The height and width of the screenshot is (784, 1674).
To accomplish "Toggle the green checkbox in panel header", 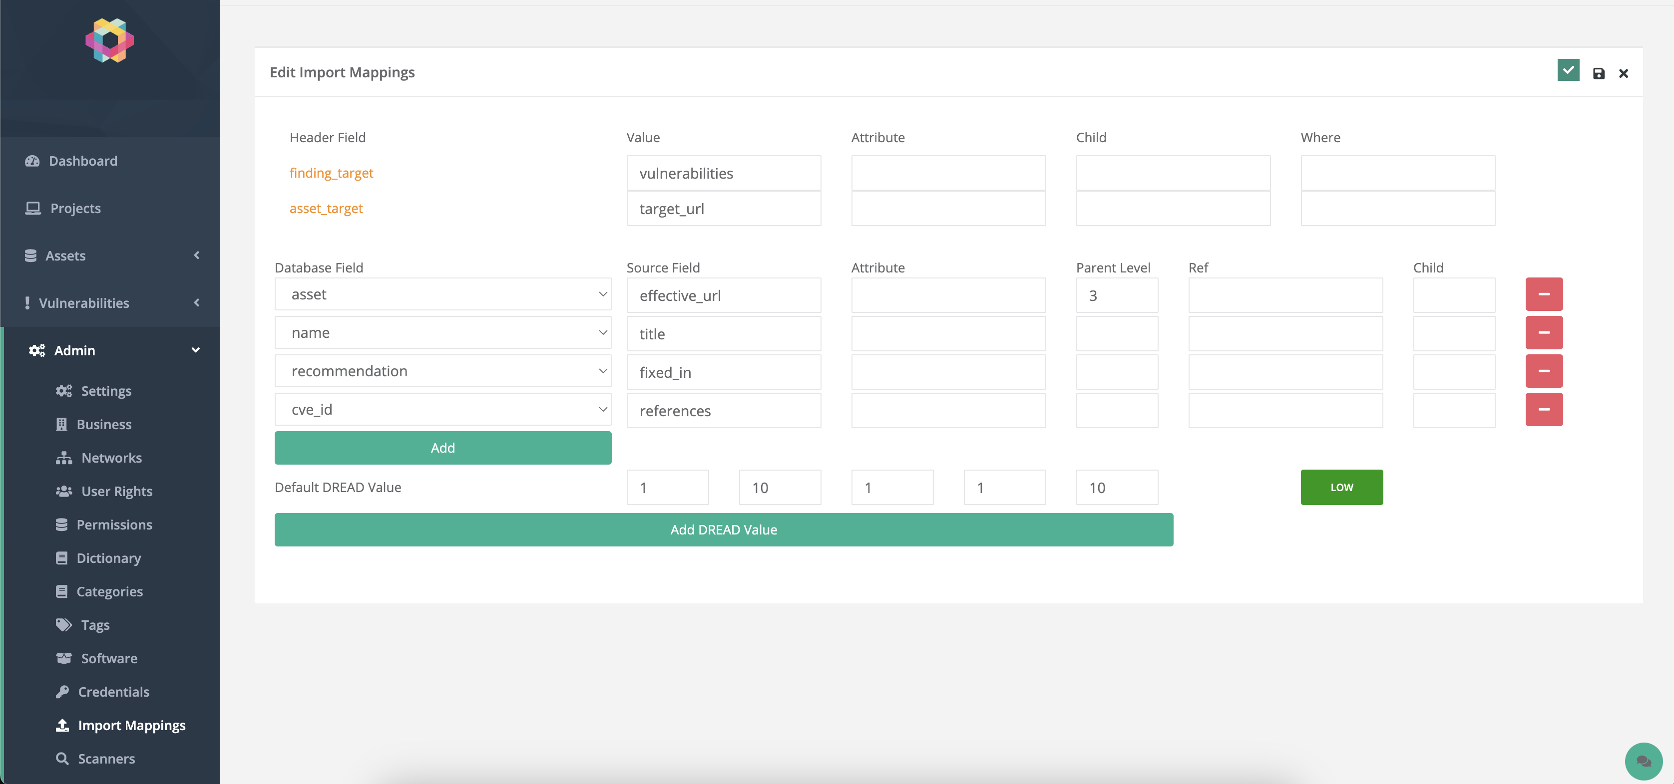I will 1568,69.
